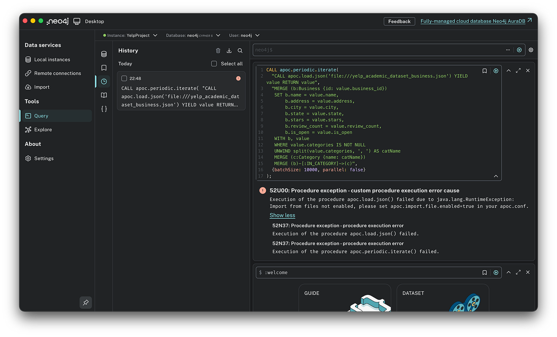
Task: Open the Parameters panel
Action: coord(104,109)
